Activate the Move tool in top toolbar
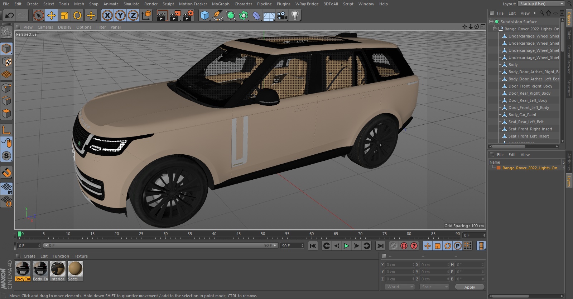Image resolution: width=573 pixels, height=299 pixels. pos(52,15)
